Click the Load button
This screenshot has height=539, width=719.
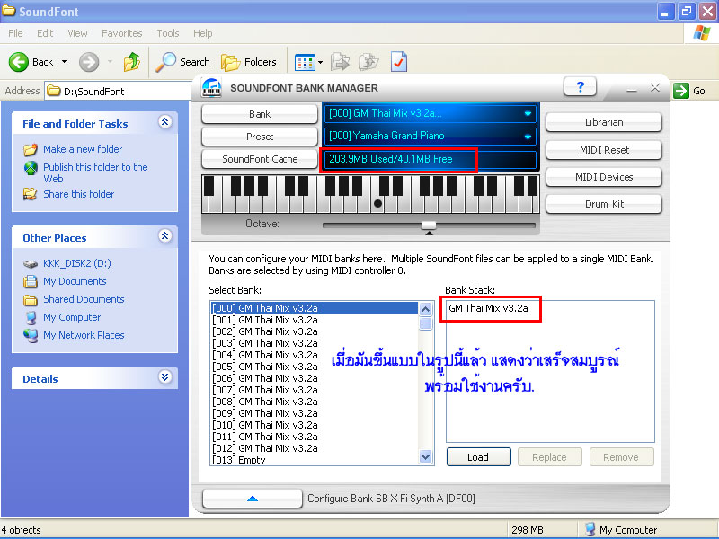pyautogui.click(x=479, y=457)
